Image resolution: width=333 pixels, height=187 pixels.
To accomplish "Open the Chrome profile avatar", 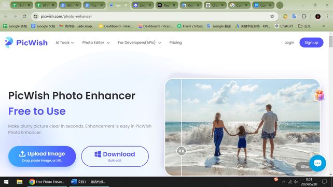I will (318, 17).
